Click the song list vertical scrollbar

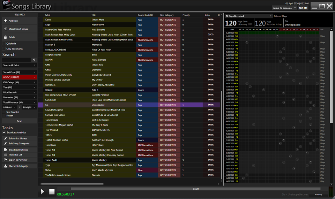[x=221, y=135]
